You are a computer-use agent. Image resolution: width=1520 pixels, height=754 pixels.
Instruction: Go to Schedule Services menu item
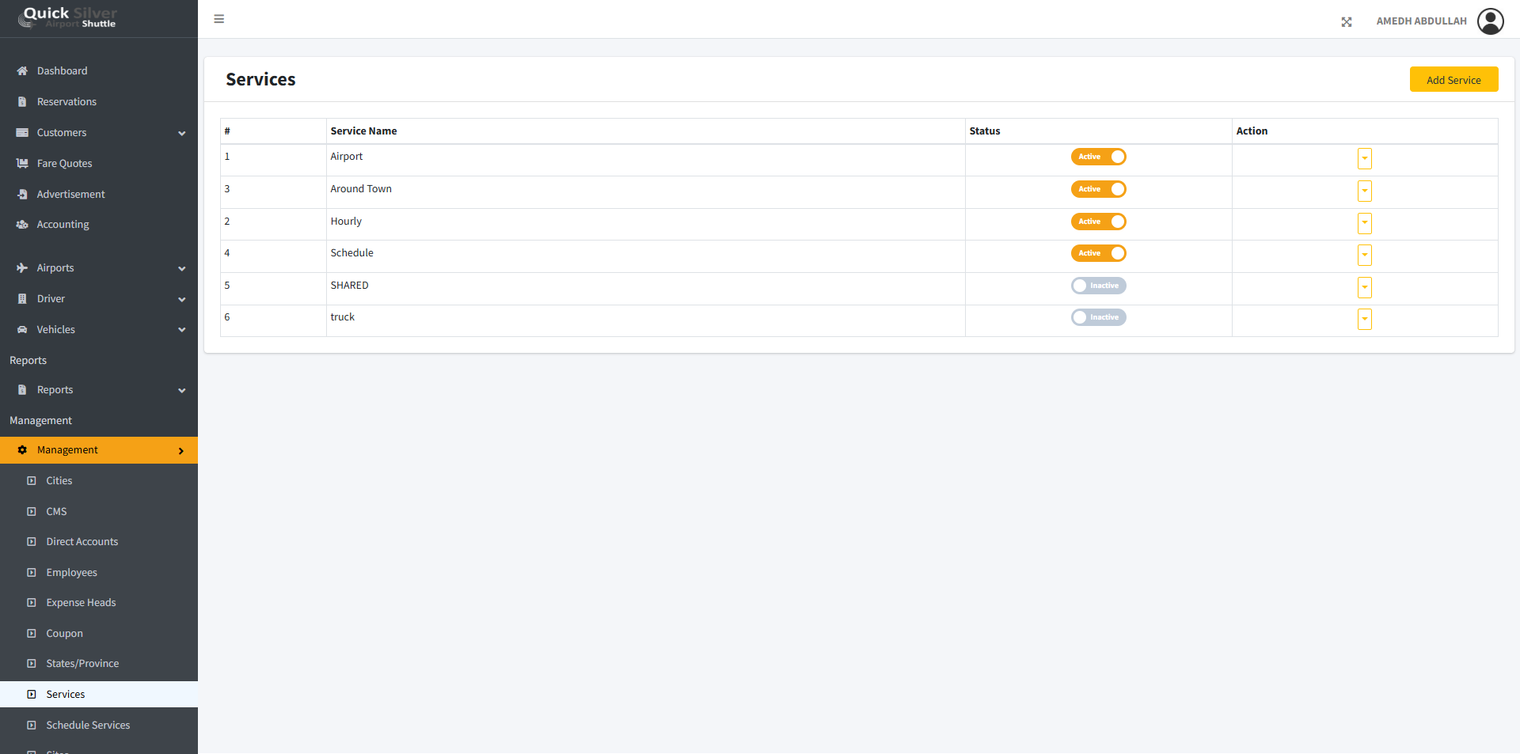point(88,726)
